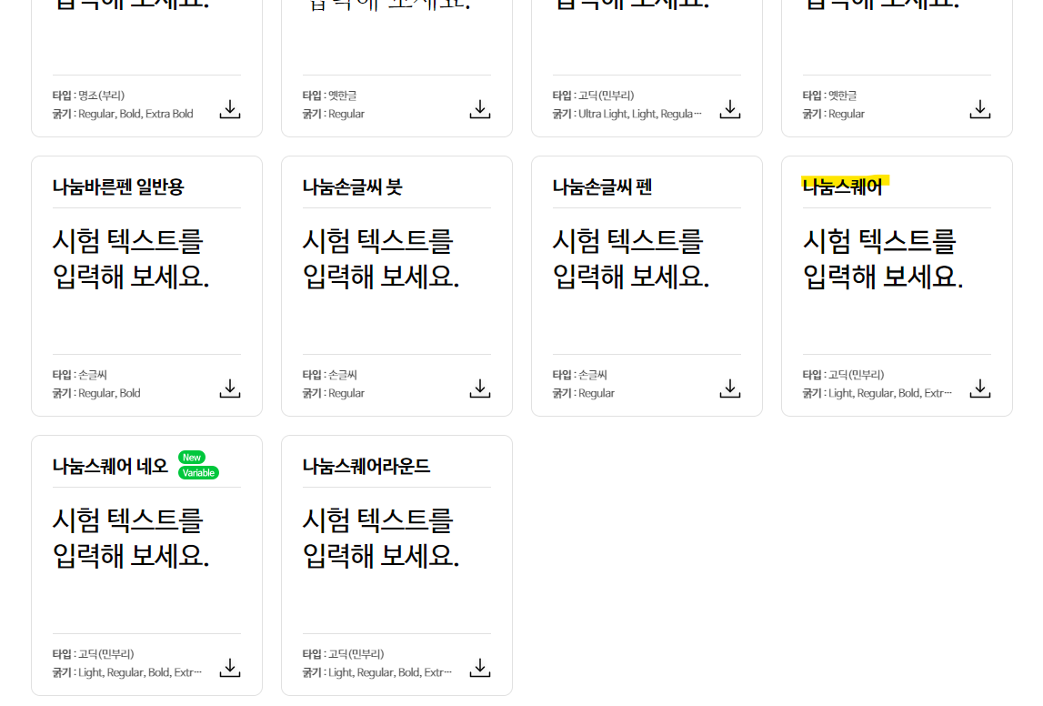The image size is (1043, 706).
Task: Edit preview text in 나눔바른펜 일반용 card
Action: pos(131,259)
